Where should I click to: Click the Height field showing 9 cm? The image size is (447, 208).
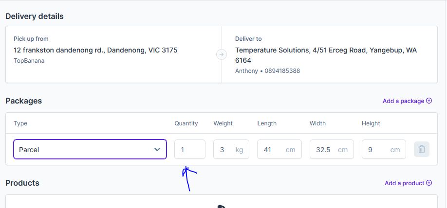pos(384,149)
